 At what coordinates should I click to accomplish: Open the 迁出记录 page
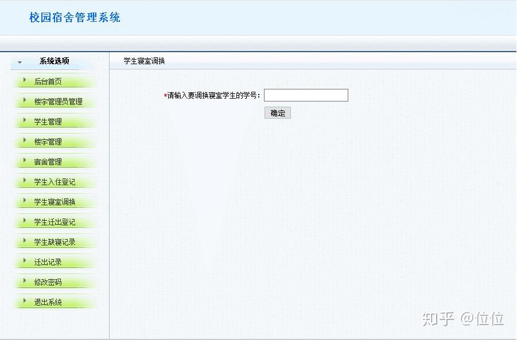(49, 261)
